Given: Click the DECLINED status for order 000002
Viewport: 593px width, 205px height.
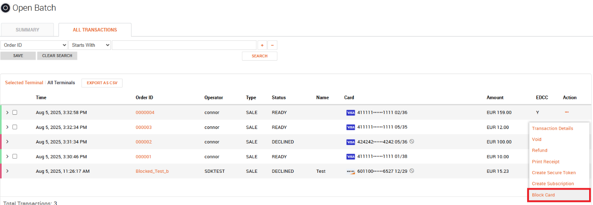Looking at the screenshot, I should point(283,142).
